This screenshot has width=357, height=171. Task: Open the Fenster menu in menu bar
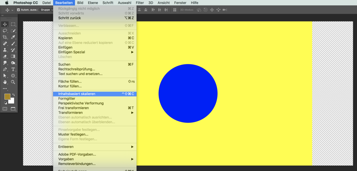click(x=180, y=3)
